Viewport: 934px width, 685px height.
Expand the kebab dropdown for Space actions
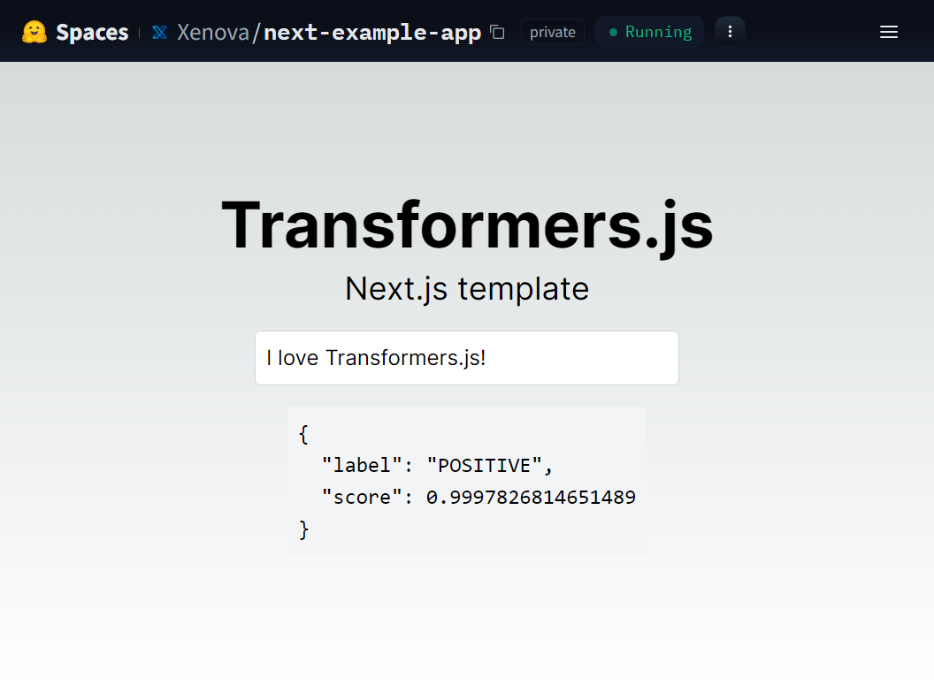[730, 31]
